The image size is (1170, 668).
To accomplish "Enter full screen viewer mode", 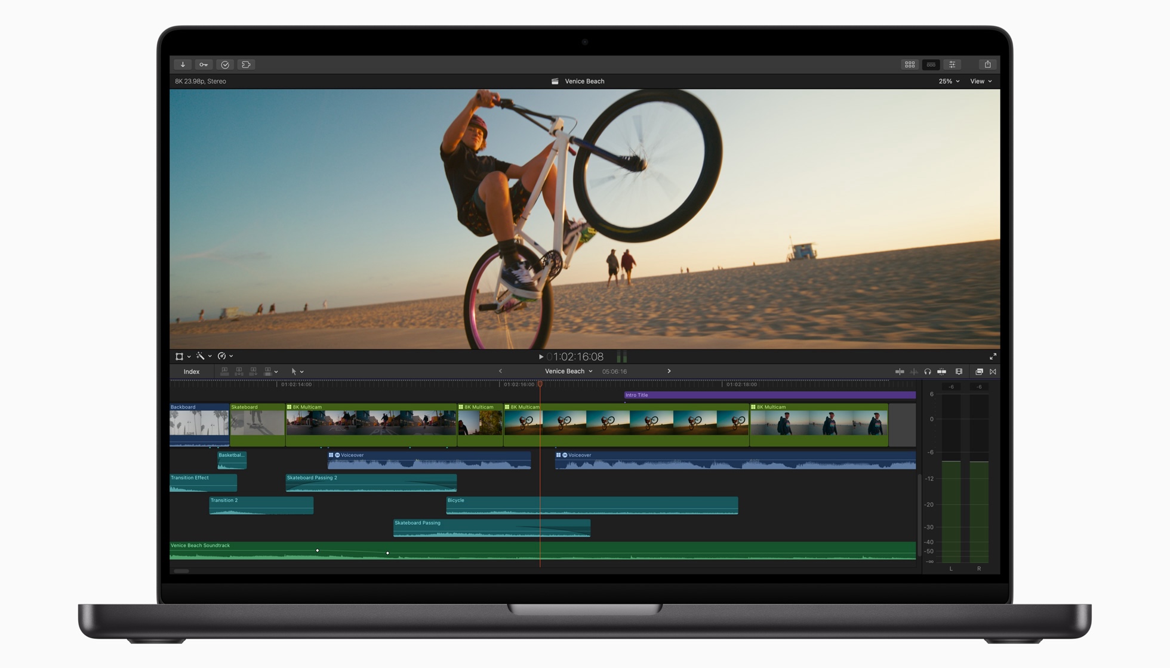I will click(993, 357).
